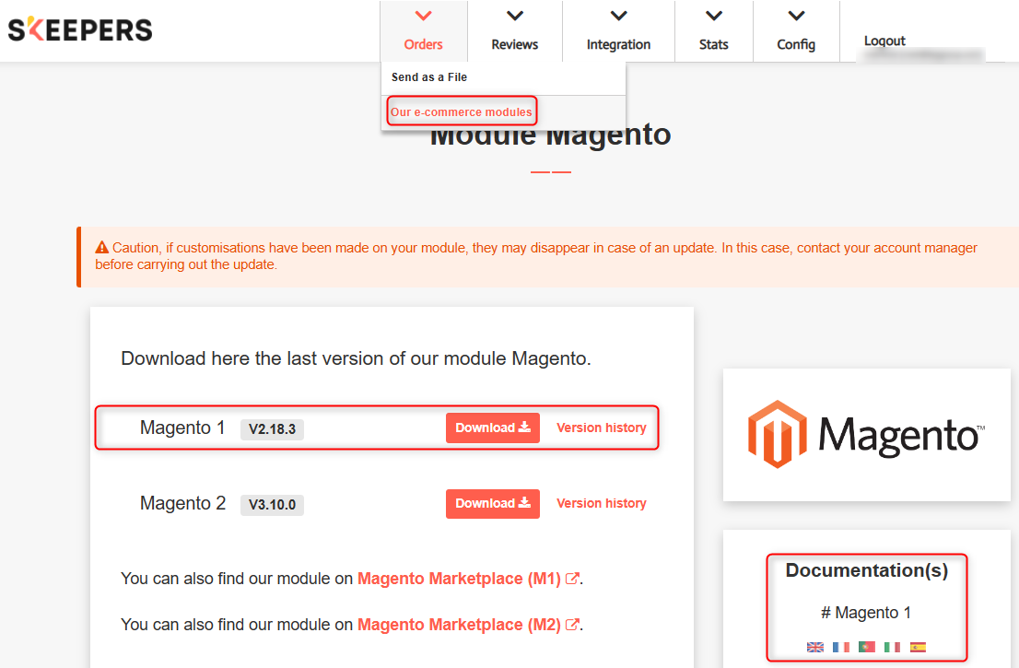Select Our e-commerce modules
The image size is (1019, 668).
462,111
